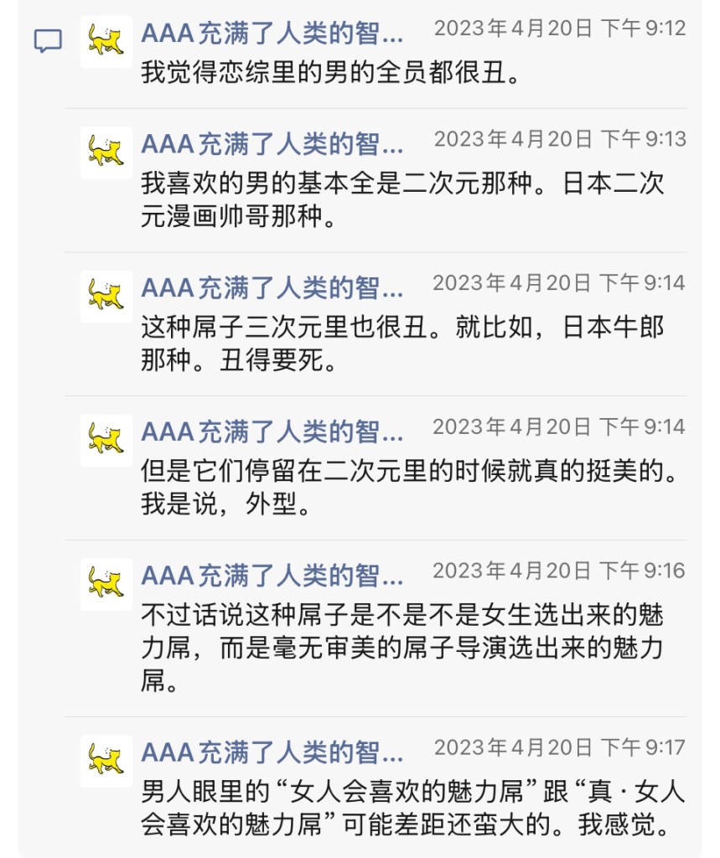Open the username on the 9:13 message

tap(272, 144)
